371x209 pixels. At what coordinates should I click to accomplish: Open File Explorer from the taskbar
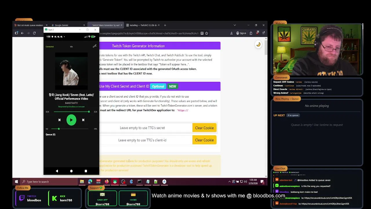coord(82,182)
